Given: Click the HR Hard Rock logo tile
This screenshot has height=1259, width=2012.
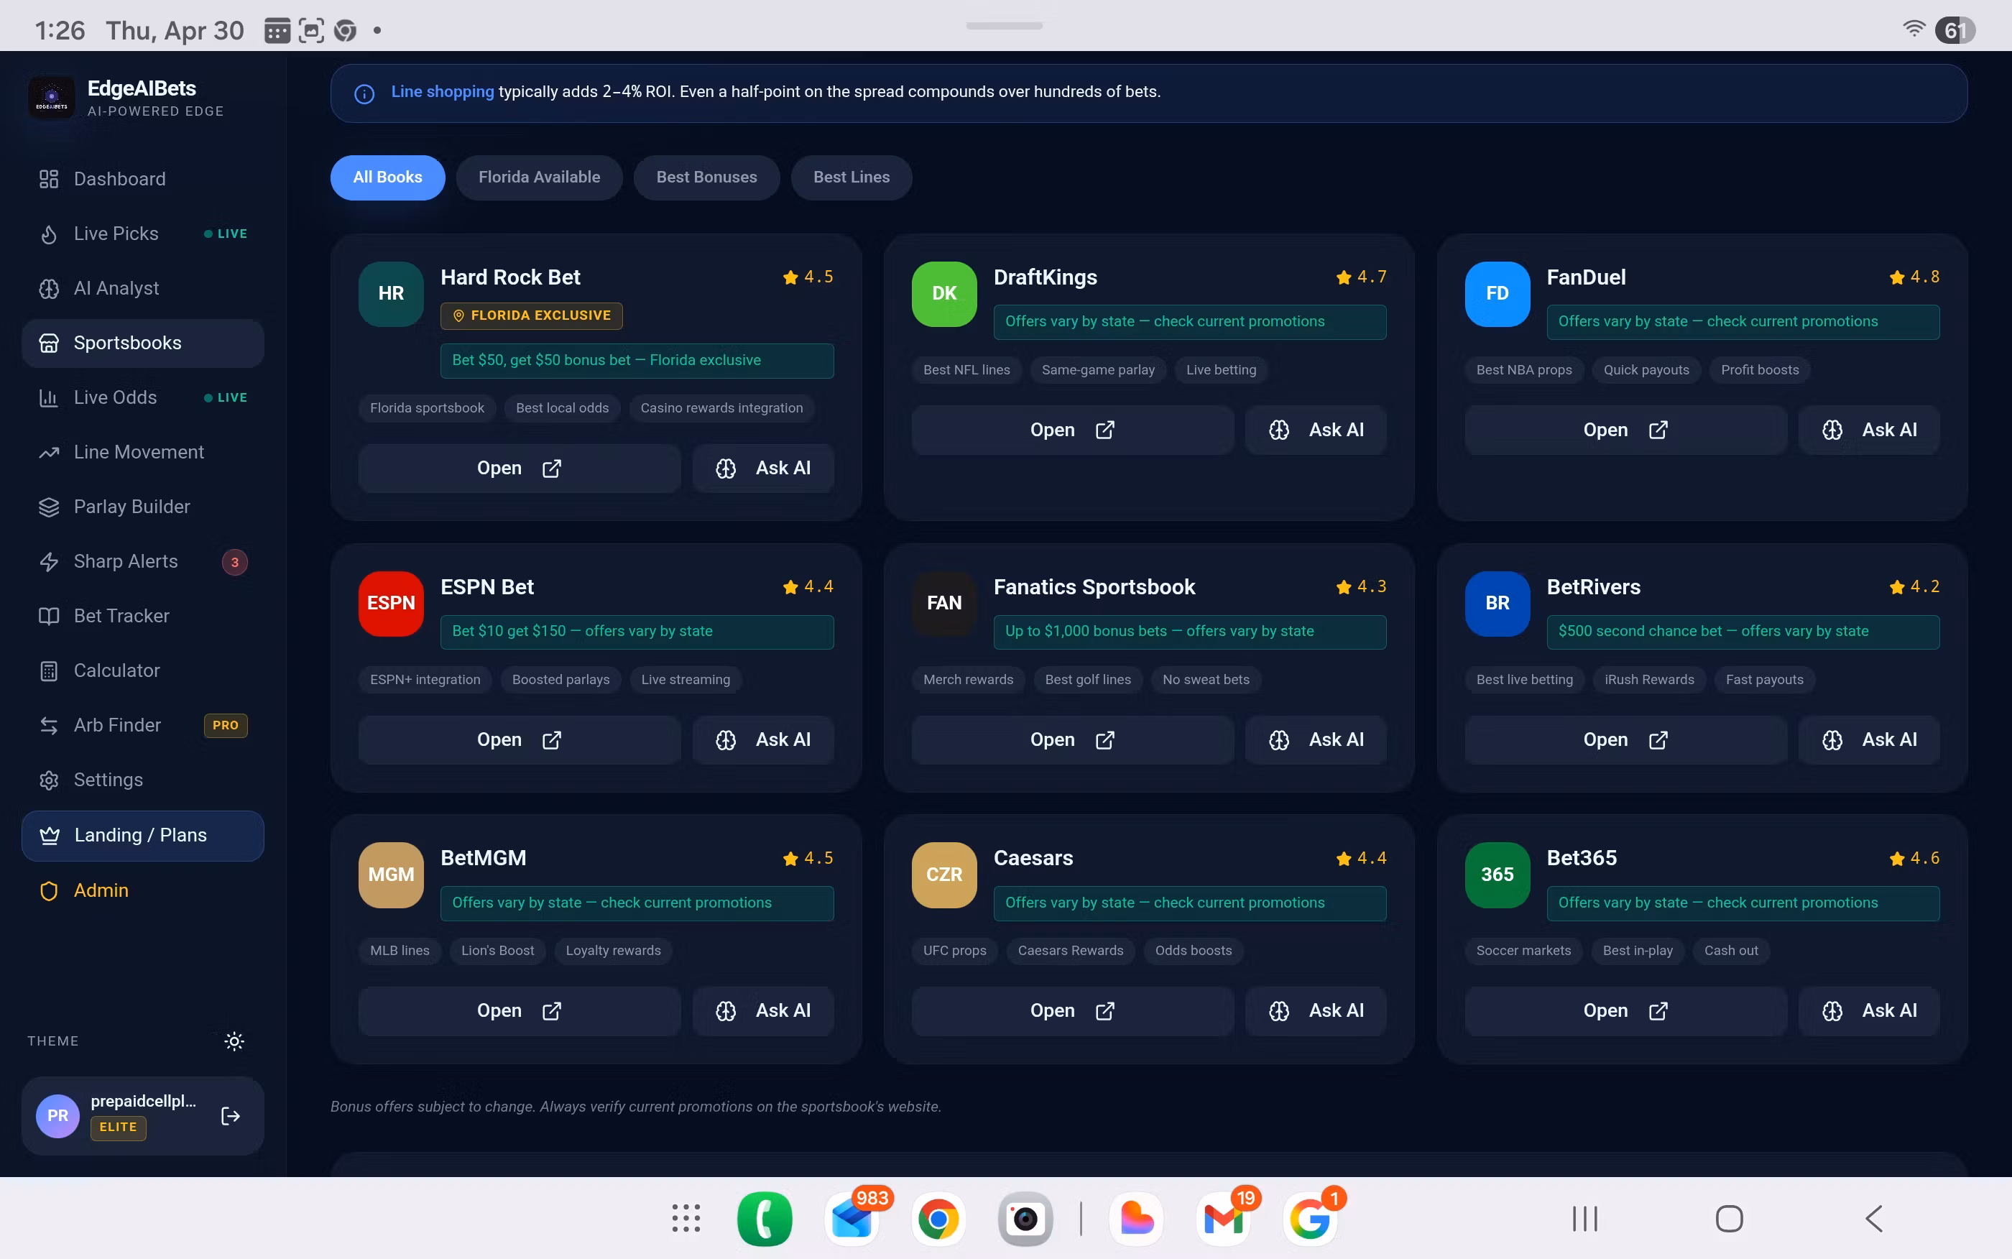Looking at the screenshot, I should click(x=391, y=294).
